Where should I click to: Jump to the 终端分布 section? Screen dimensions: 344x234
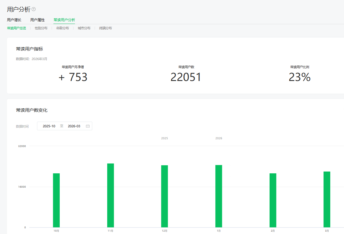pyautogui.click(x=105, y=28)
